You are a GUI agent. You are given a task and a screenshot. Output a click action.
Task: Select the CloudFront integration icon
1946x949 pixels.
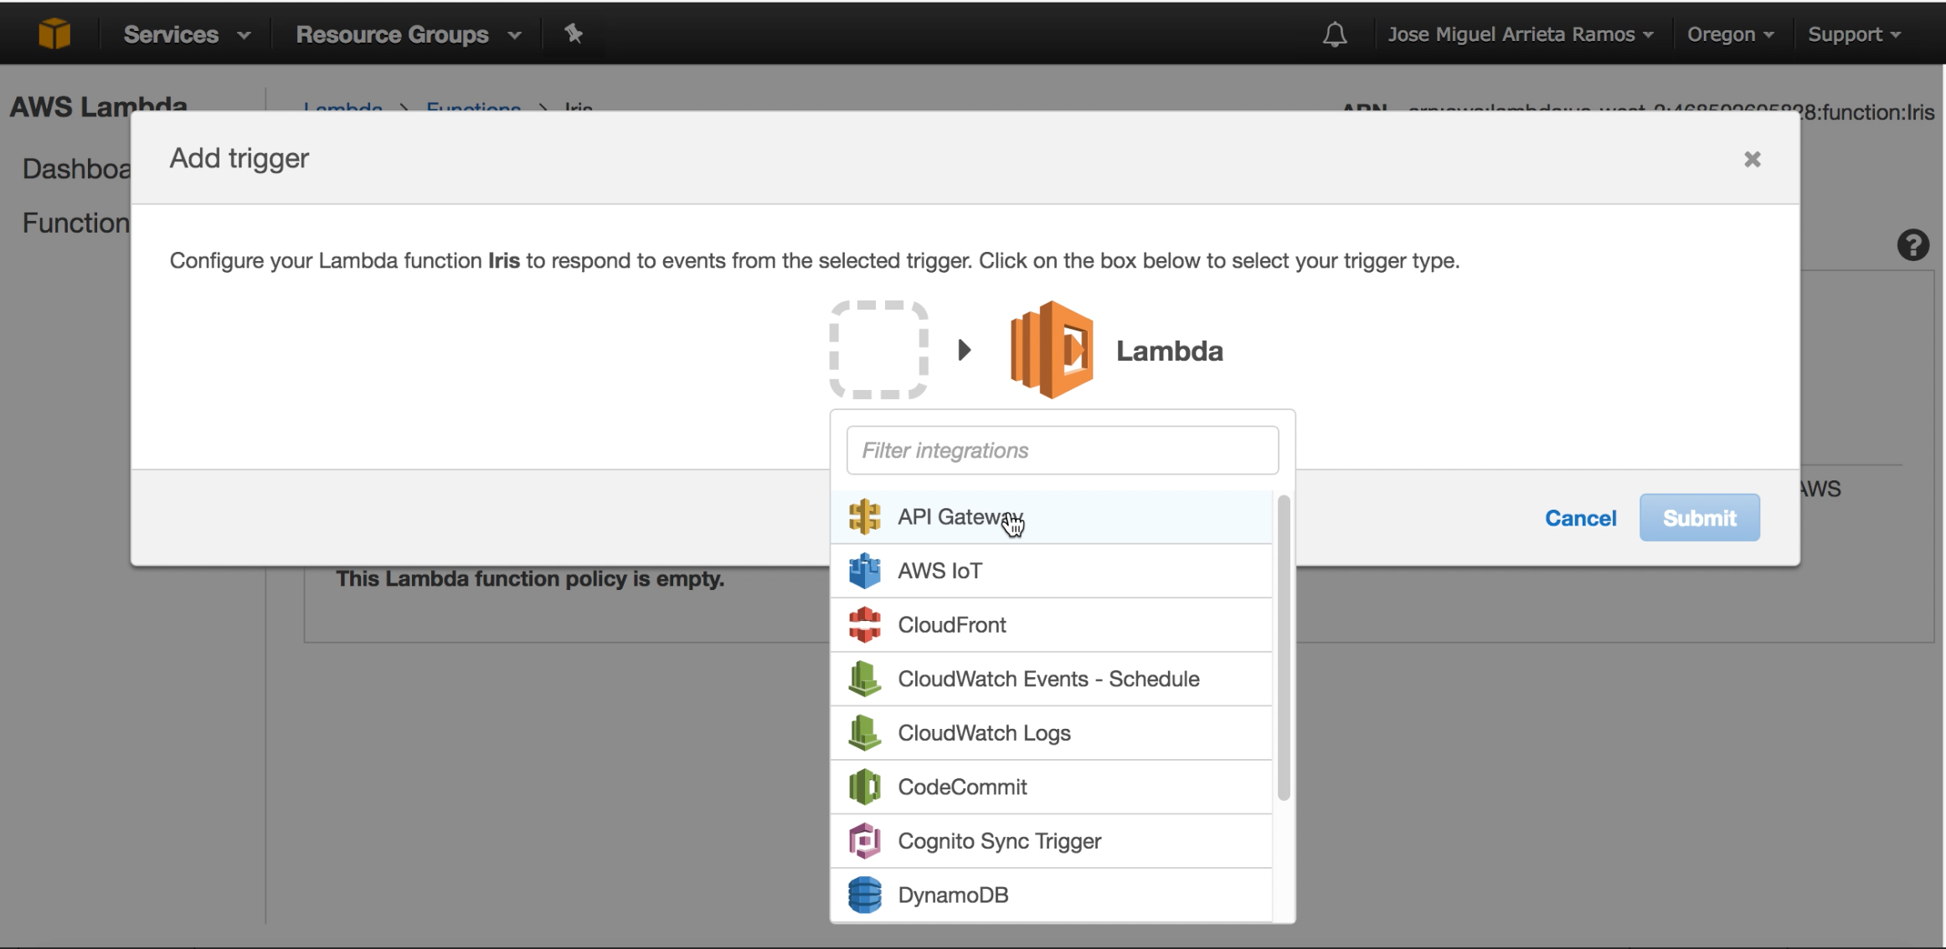(x=863, y=624)
